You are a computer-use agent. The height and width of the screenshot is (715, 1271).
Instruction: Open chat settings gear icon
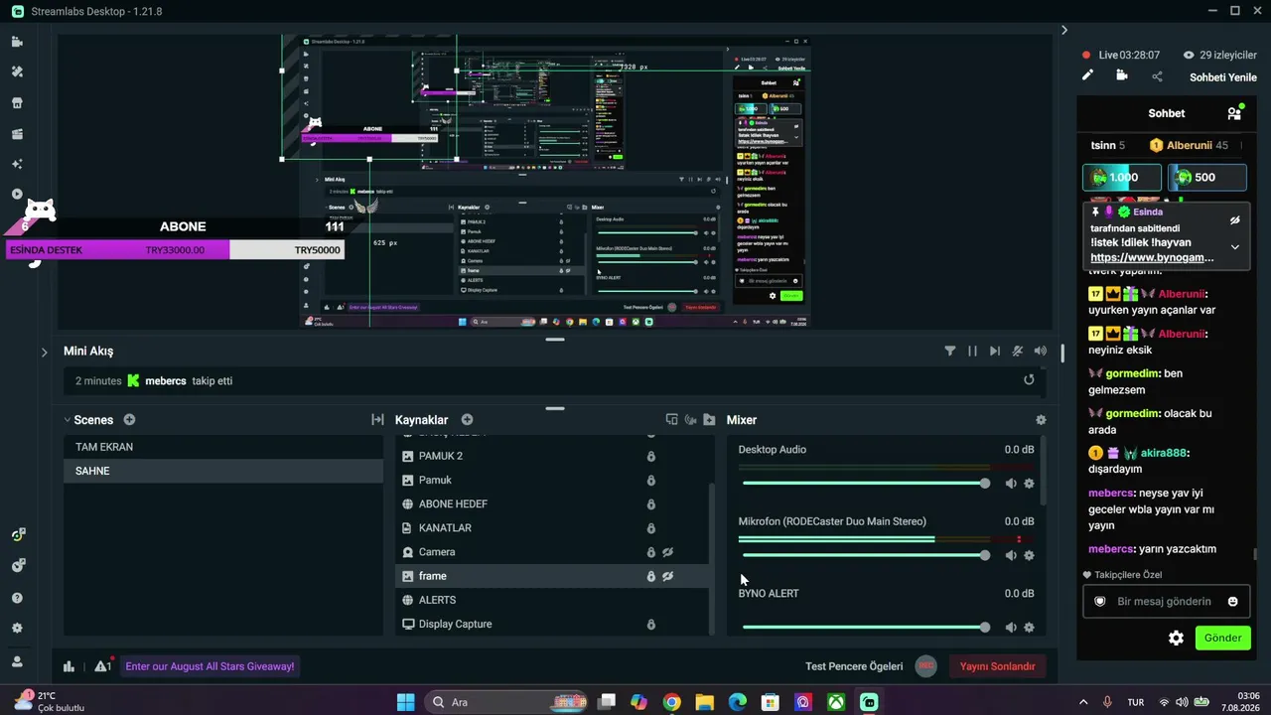1176,639
